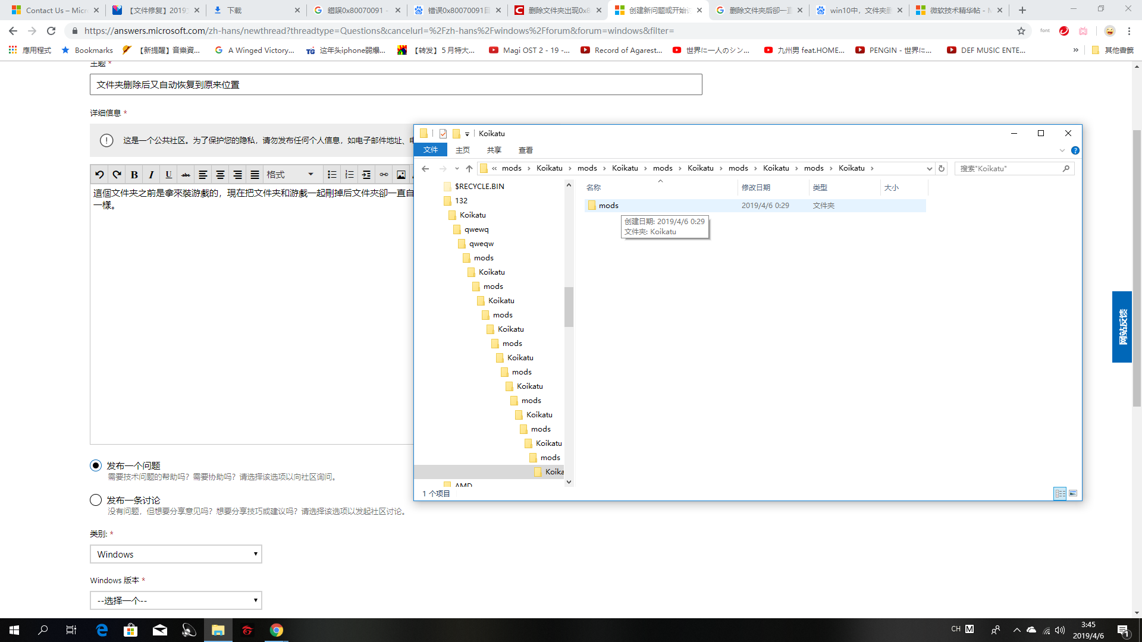Screen dimensions: 1142x642
Task: Open the 文件 menu in Explorer
Action: 431,150
